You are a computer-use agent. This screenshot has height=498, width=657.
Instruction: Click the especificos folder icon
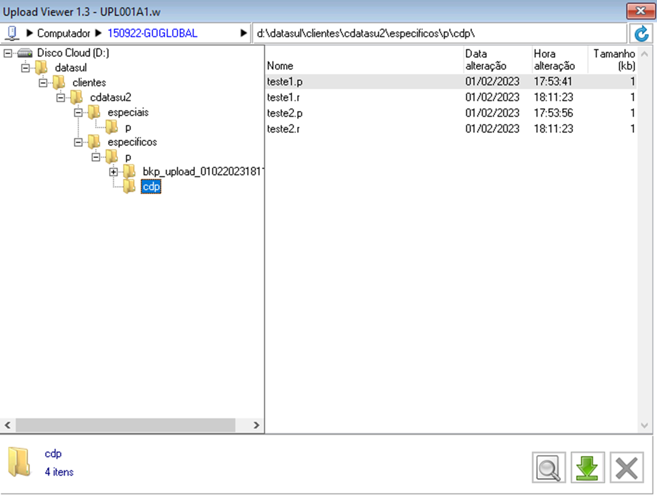pos(94,142)
